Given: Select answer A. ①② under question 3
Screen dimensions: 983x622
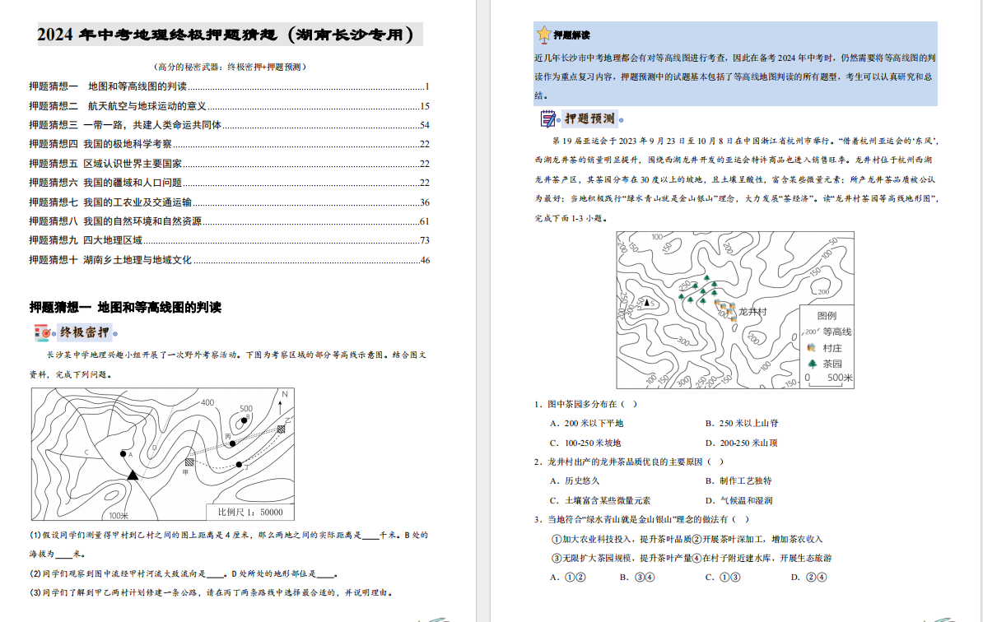Looking at the screenshot, I should click(568, 577).
